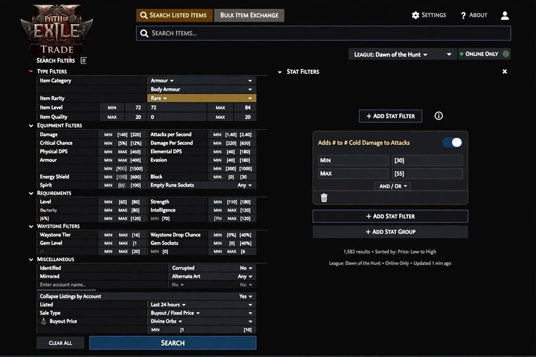The image size is (536, 357).
Task: Collapse the Requirements section
Action: [x=31, y=193]
